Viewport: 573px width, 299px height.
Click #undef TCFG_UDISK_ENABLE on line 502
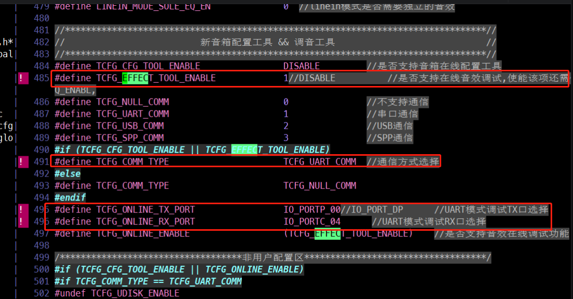pyautogui.click(x=117, y=293)
